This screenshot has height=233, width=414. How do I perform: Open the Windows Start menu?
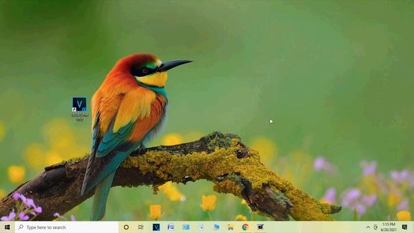[7, 227]
